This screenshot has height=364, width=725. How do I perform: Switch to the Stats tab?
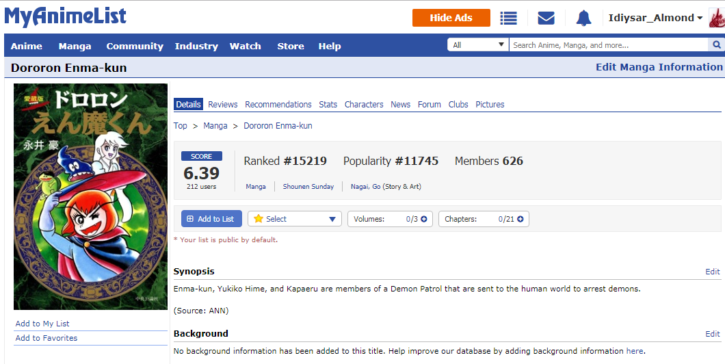(x=328, y=105)
